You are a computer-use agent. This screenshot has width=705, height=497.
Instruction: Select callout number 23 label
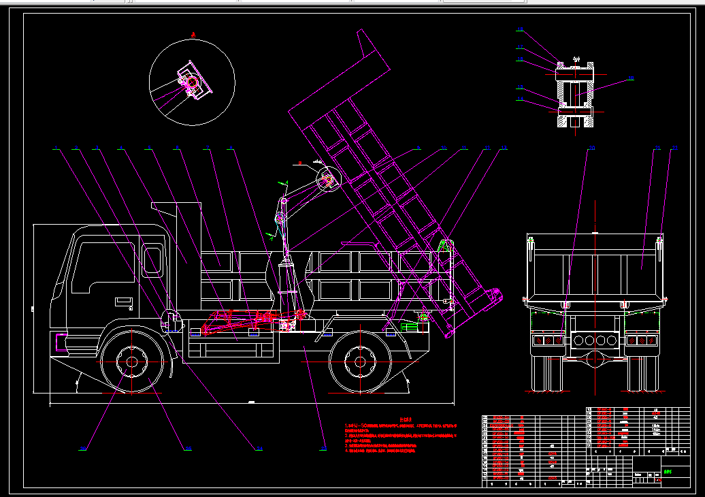pos(323,448)
